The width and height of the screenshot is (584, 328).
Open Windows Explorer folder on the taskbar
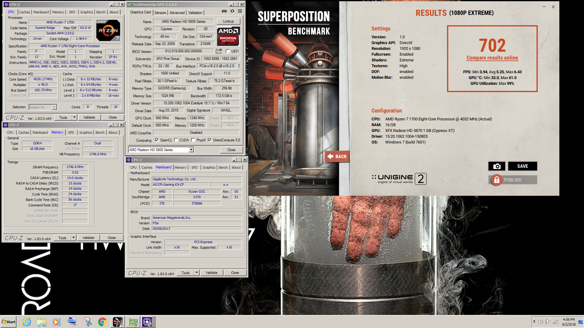(42, 322)
